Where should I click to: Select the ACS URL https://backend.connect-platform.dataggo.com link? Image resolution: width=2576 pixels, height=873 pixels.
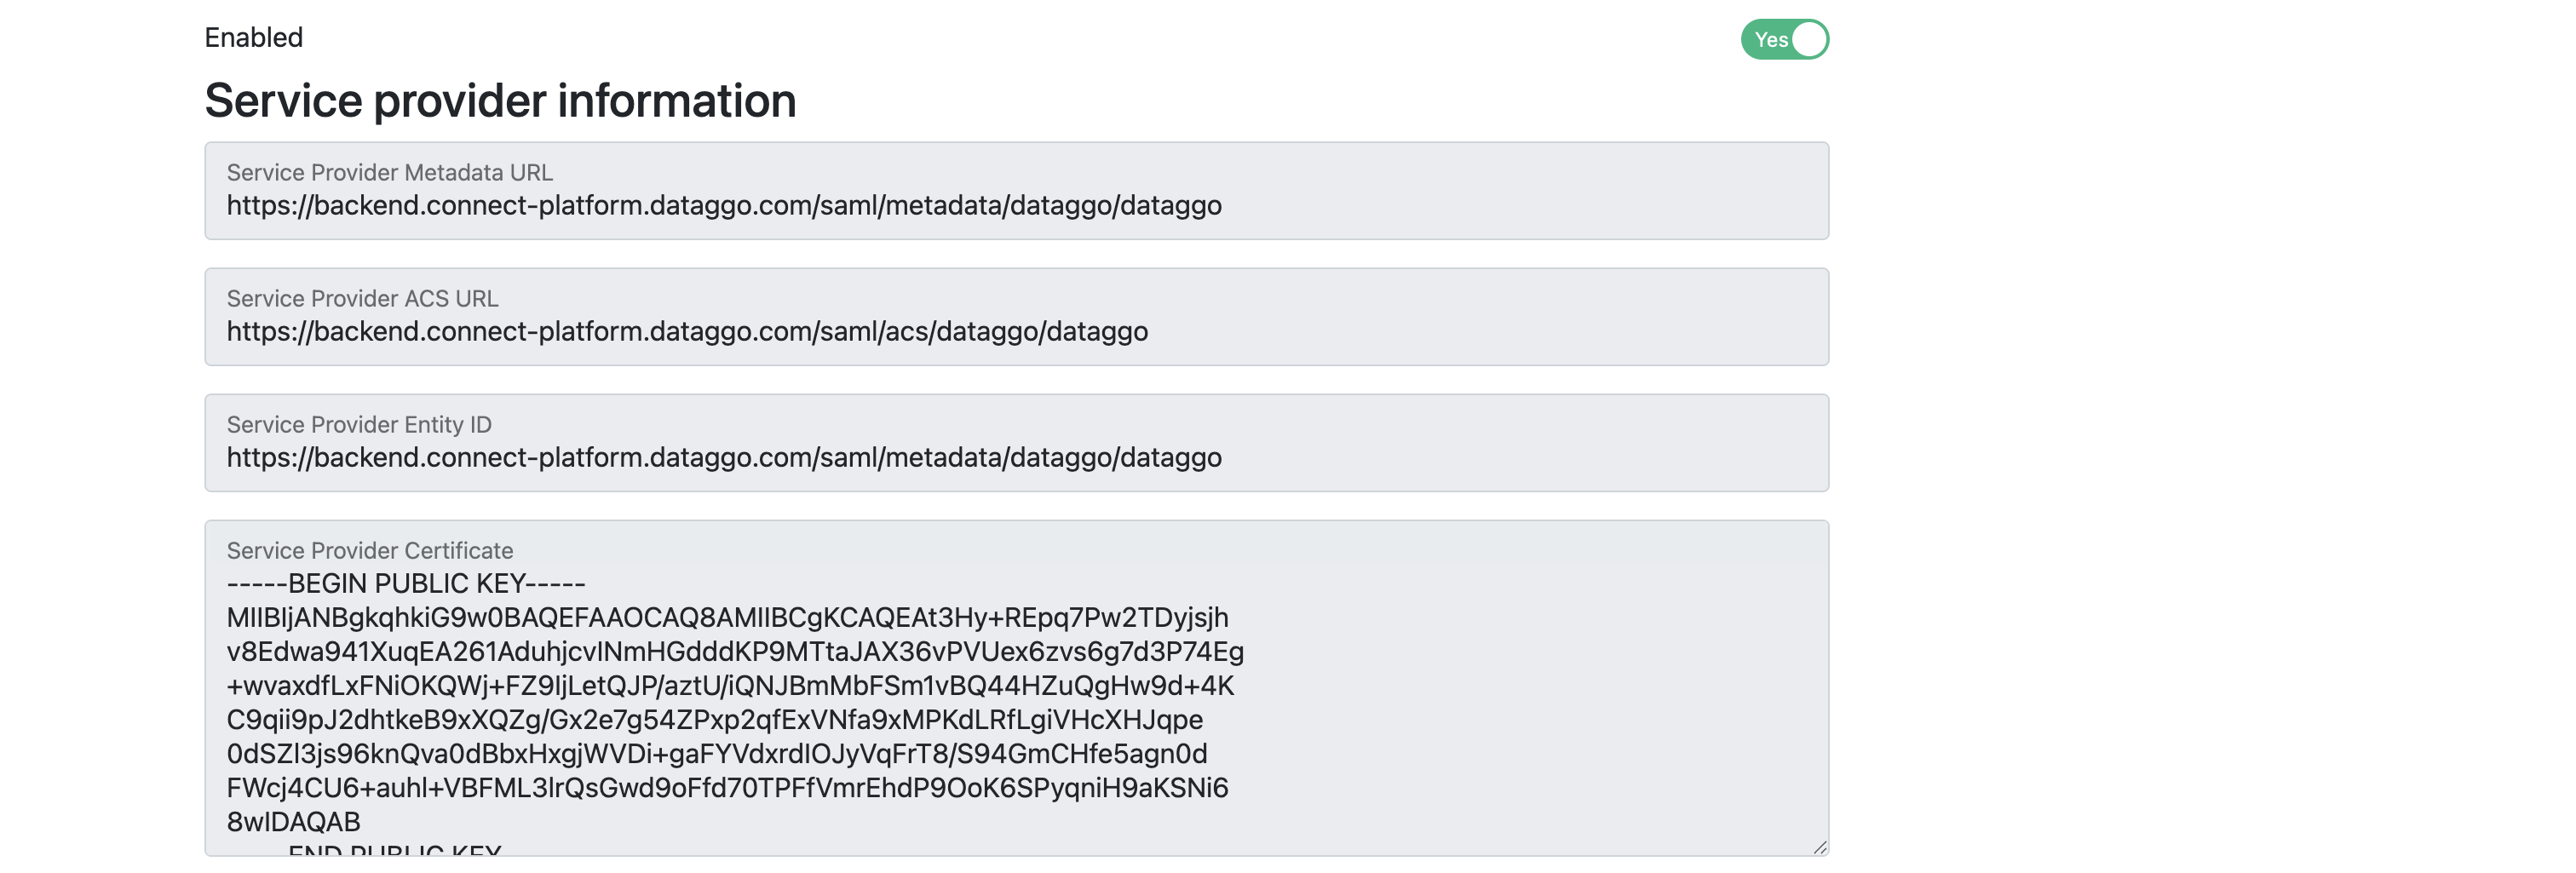688,332
